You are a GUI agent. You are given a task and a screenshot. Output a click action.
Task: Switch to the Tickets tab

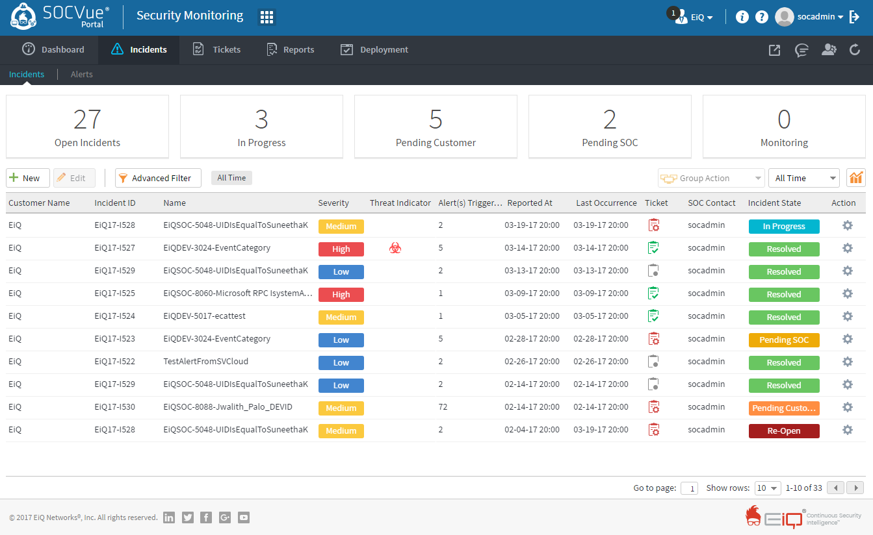click(x=217, y=50)
